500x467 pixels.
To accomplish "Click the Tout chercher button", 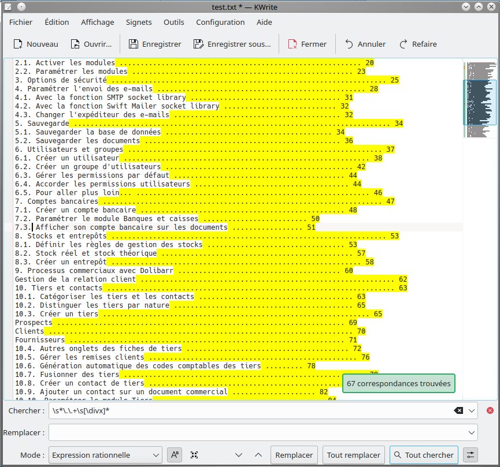I will tap(424, 455).
